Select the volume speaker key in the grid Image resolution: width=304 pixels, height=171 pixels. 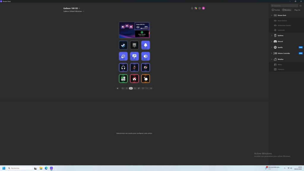tap(145, 56)
